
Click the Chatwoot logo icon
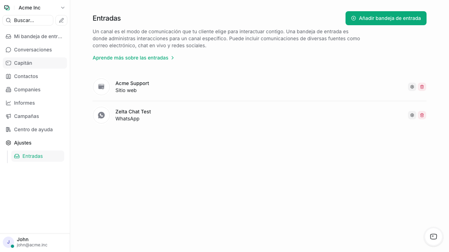(x=7, y=8)
